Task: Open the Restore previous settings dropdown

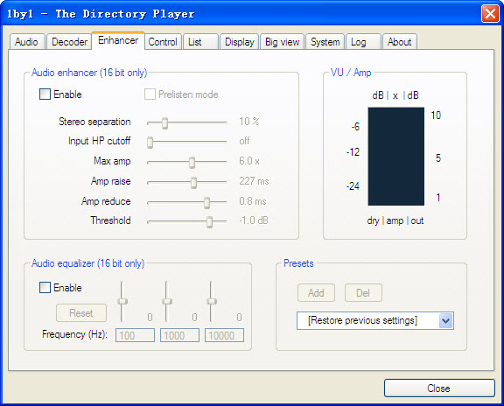Action: coord(375,320)
